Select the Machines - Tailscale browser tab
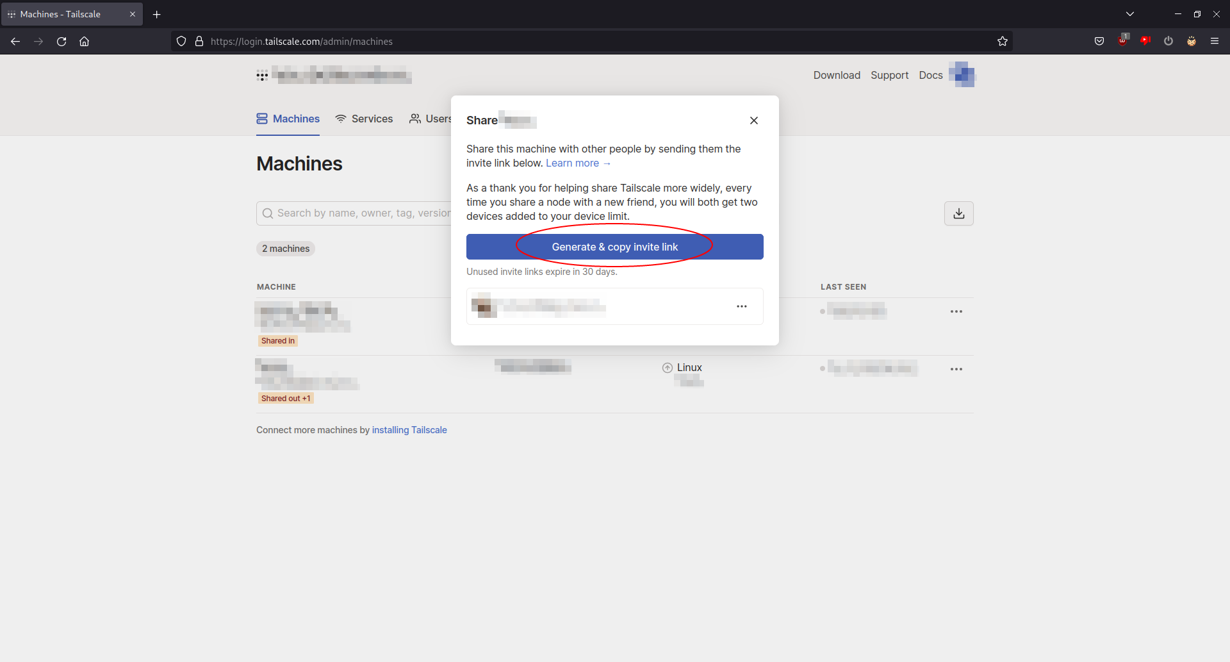Screen dimensions: 1230x662 tap(72, 14)
